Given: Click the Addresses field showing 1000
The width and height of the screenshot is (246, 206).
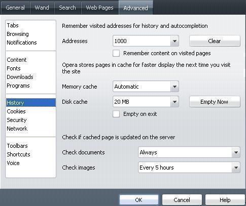Looking at the screenshot, I should point(142,41).
